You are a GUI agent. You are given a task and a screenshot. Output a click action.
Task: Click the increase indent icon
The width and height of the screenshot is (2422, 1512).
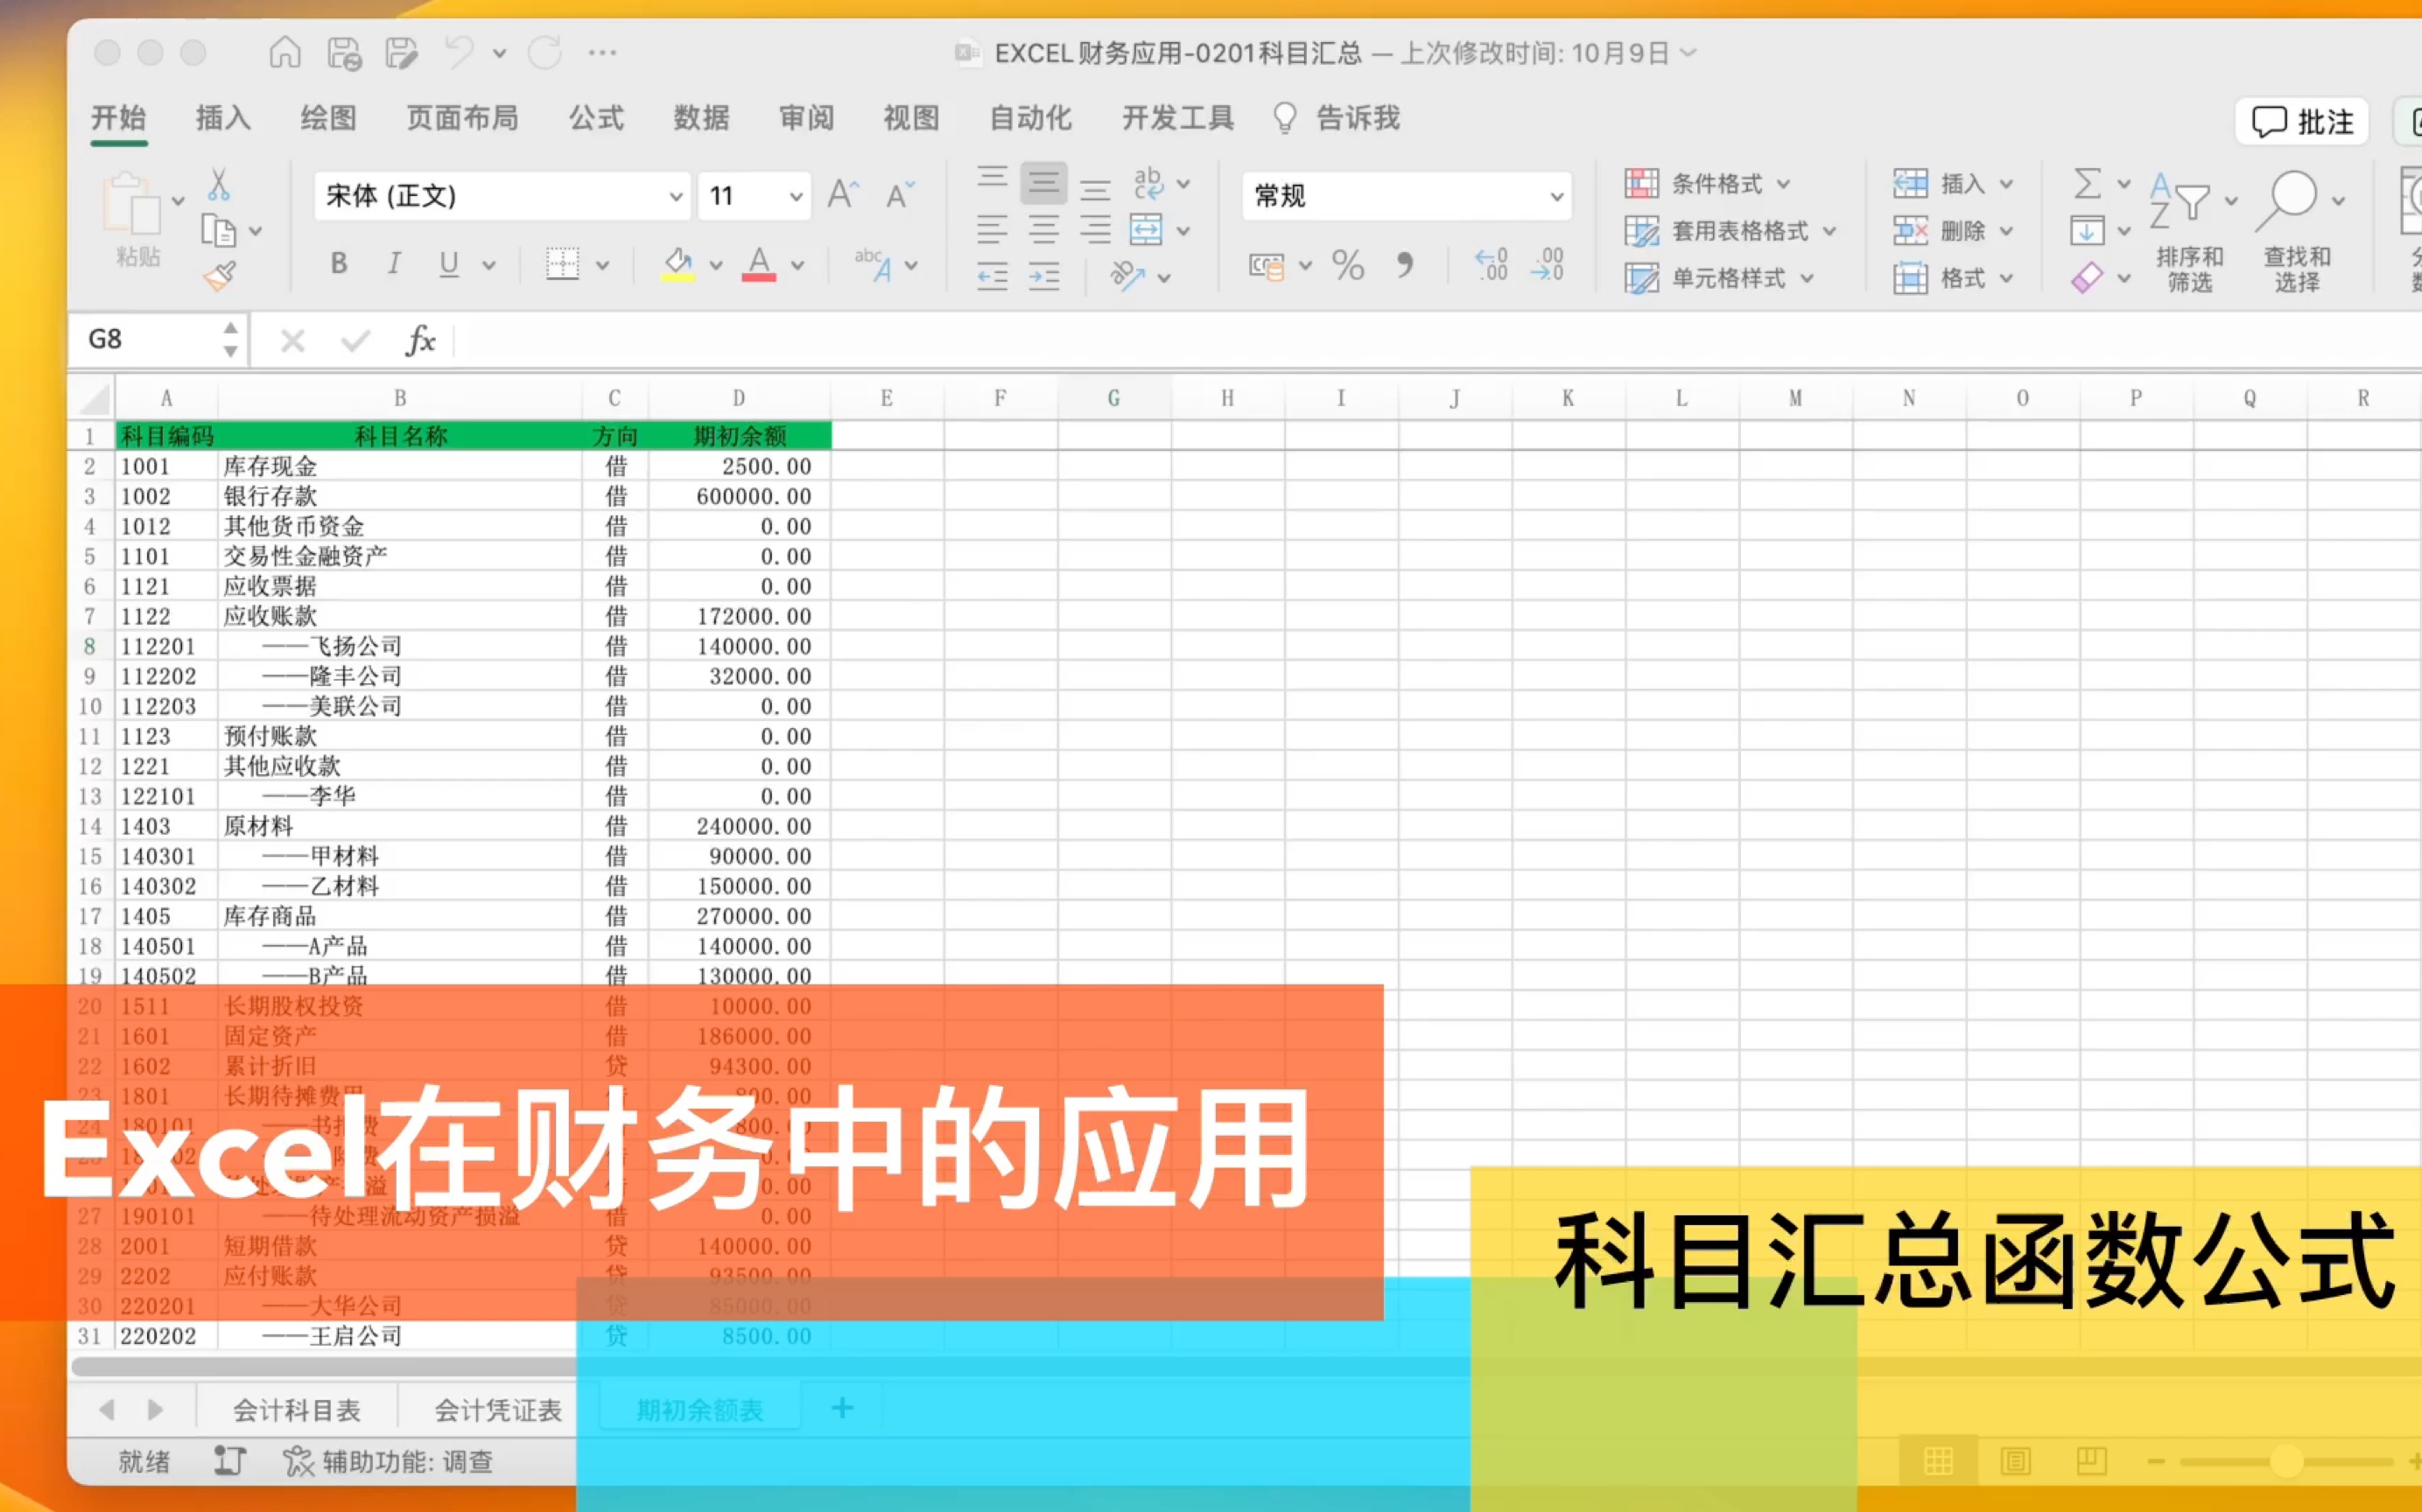click(x=1043, y=275)
